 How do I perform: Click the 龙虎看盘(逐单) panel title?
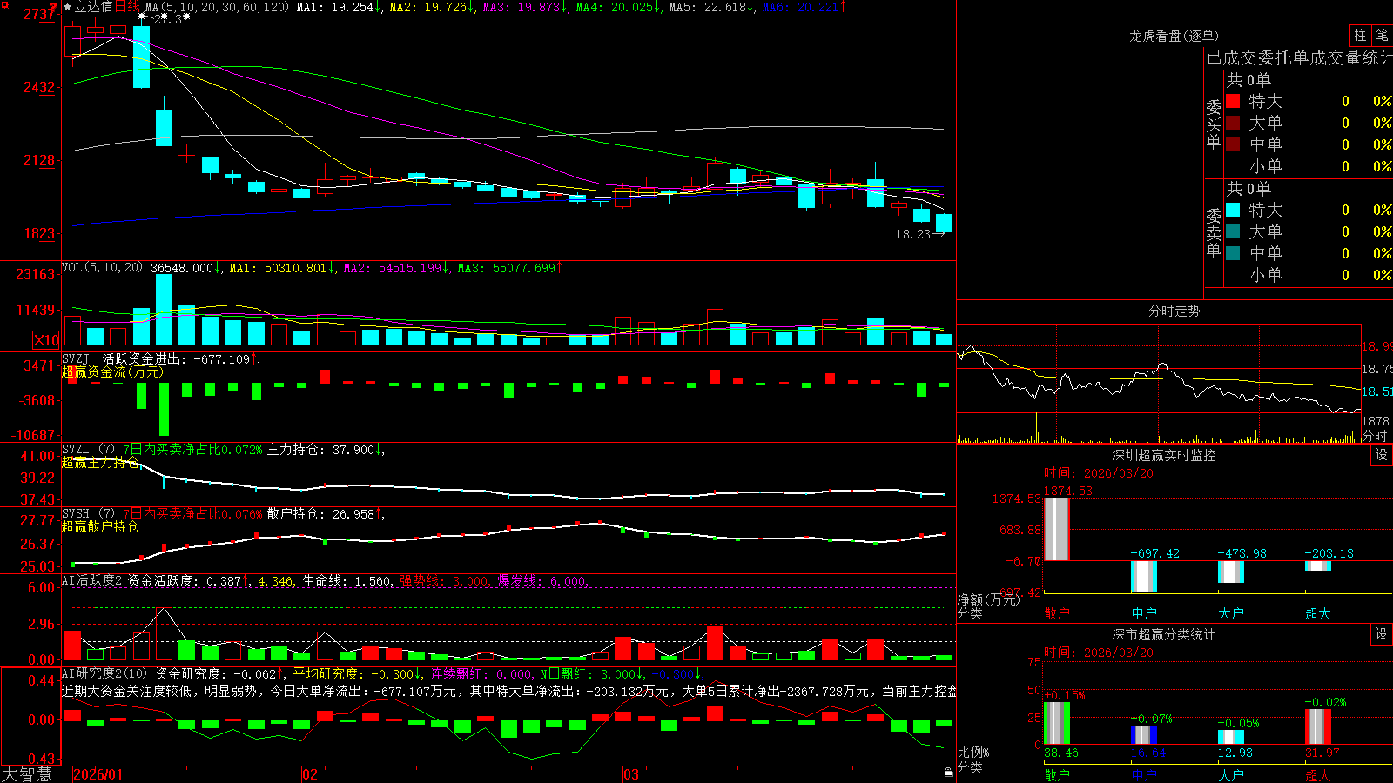pyautogui.click(x=1174, y=36)
